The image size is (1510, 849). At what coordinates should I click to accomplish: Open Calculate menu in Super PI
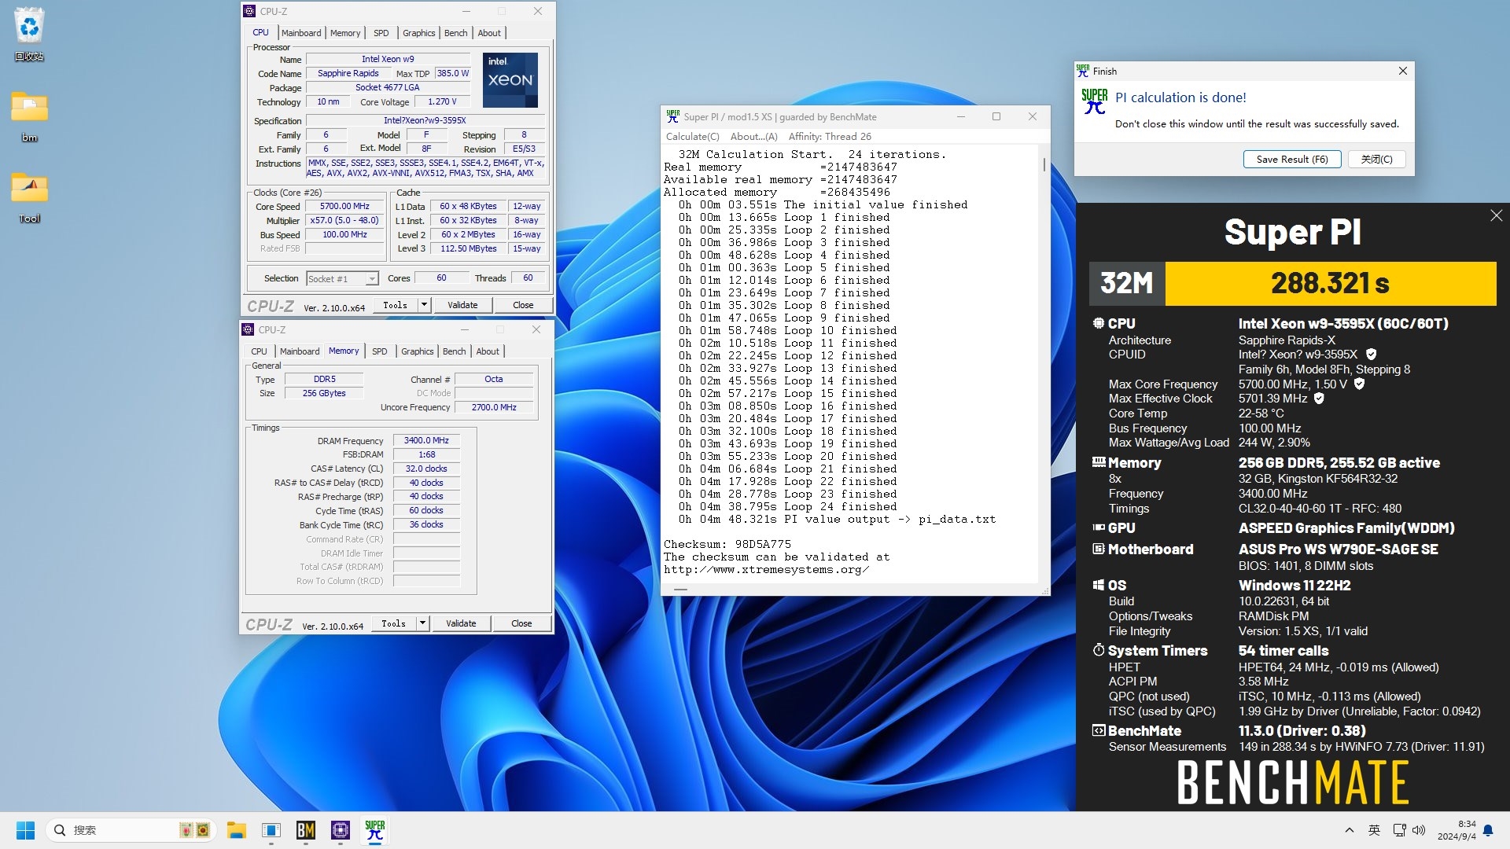pyautogui.click(x=692, y=137)
